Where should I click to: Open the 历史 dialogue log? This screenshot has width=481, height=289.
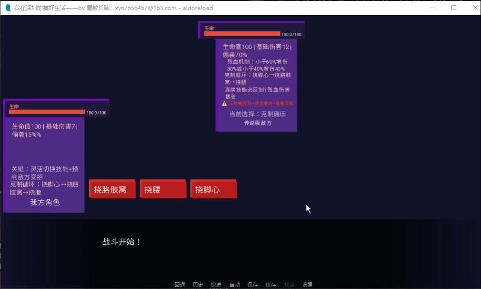click(x=198, y=285)
